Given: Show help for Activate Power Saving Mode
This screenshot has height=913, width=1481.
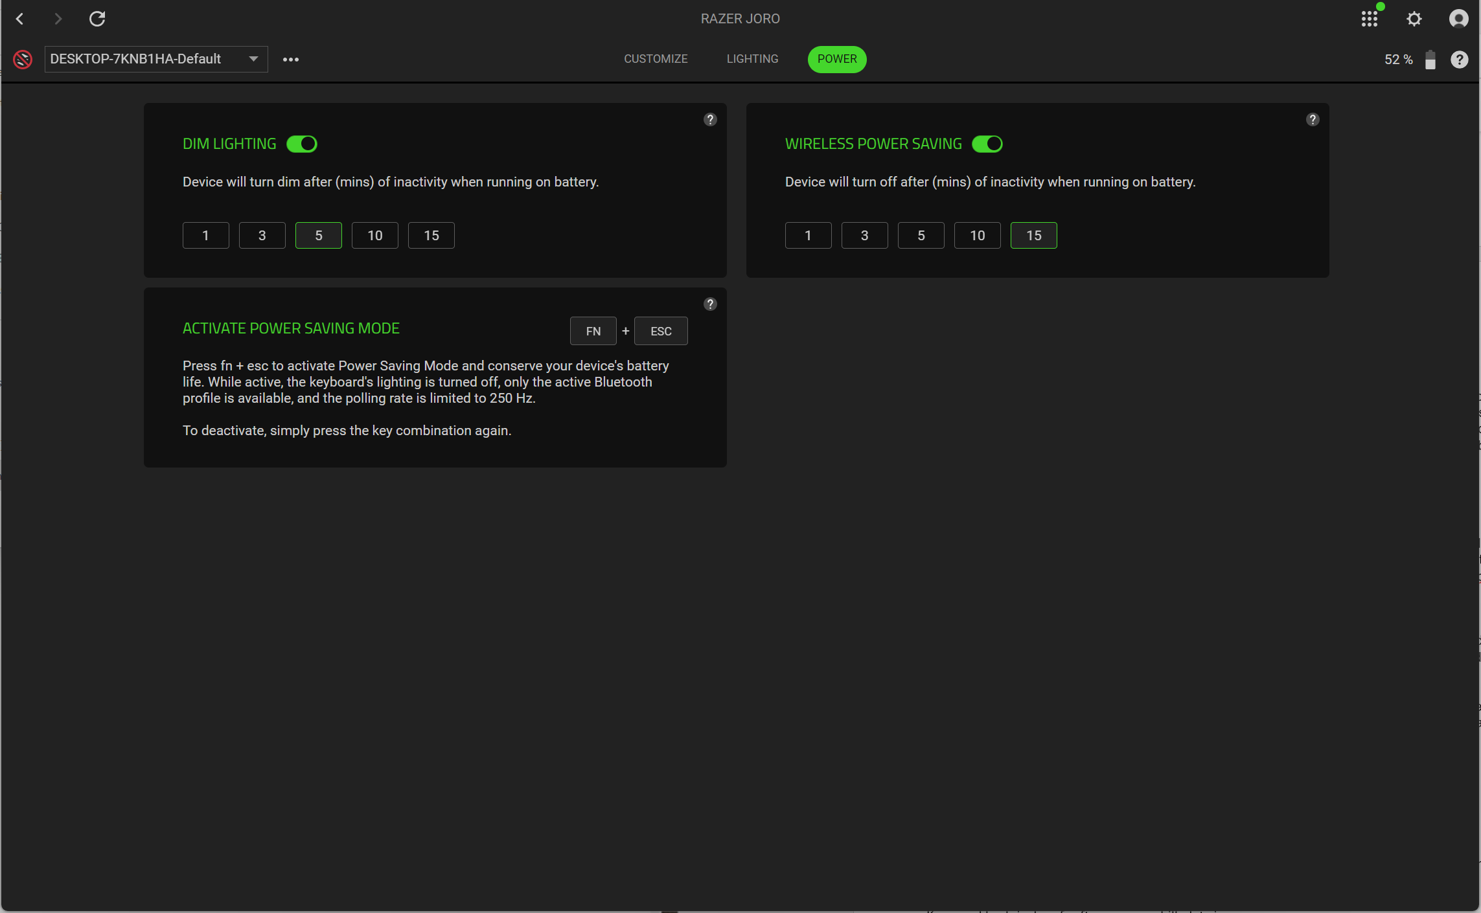Looking at the screenshot, I should pos(710,304).
